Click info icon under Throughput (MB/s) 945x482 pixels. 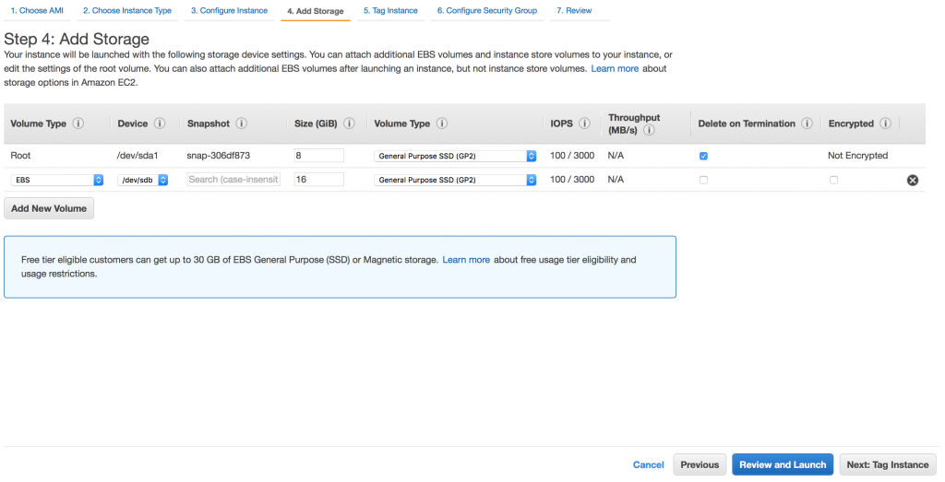[x=650, y=130]
